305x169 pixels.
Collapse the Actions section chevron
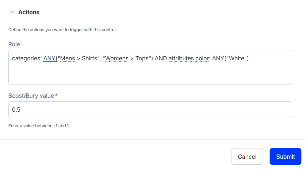pyautogui.click(x=13, y=12)
